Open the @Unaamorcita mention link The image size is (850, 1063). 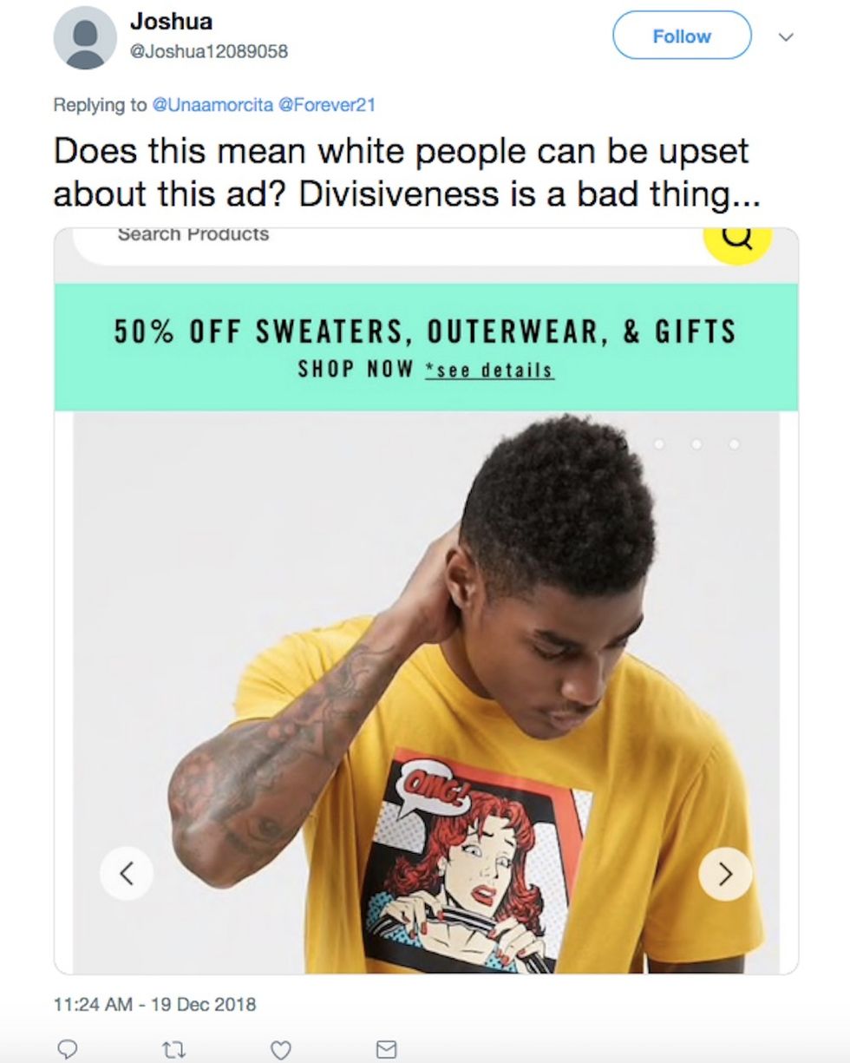click(x=212, y=105)
